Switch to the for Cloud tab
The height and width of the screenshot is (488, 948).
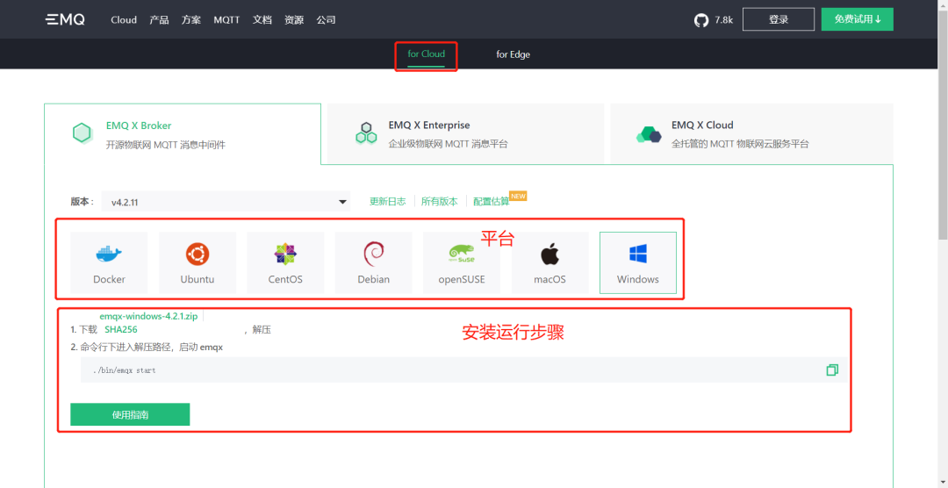pyautogui.click(x=427, y=54)
